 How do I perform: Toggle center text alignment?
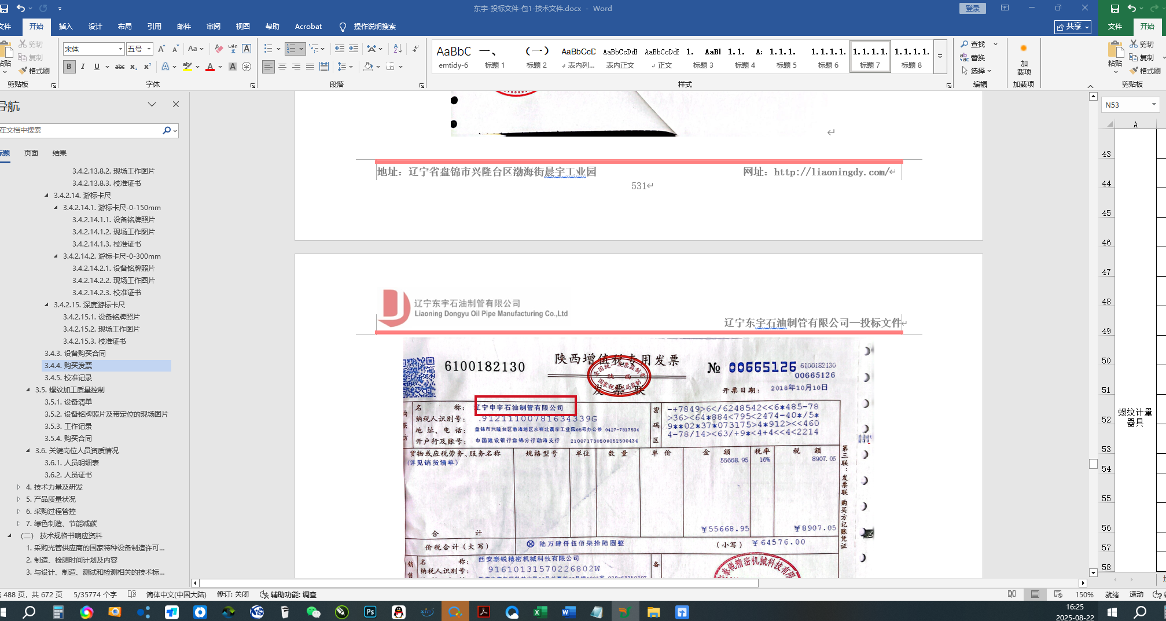pyautogui.click(x=282, y=67)
